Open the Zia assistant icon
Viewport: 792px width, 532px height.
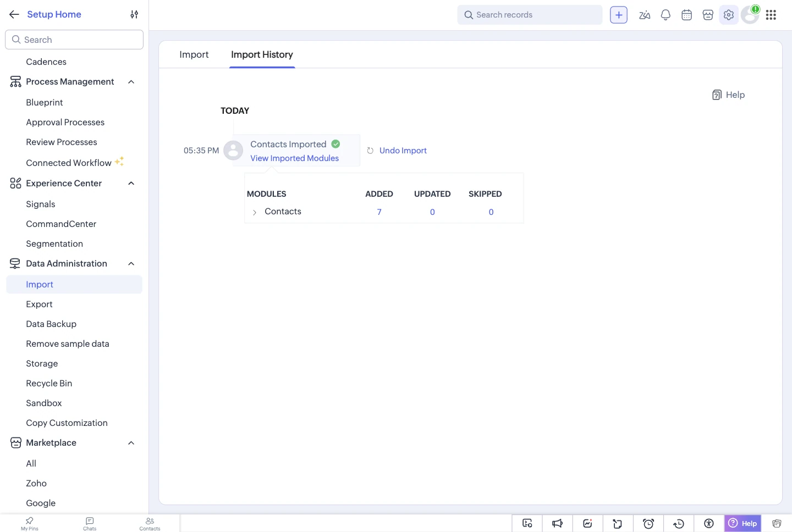pyautogui.click(x=645, y=15)
